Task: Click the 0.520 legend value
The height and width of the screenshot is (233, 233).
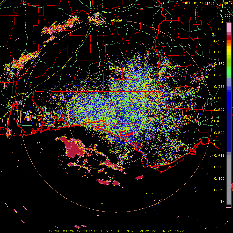Action: click(219, 133)
